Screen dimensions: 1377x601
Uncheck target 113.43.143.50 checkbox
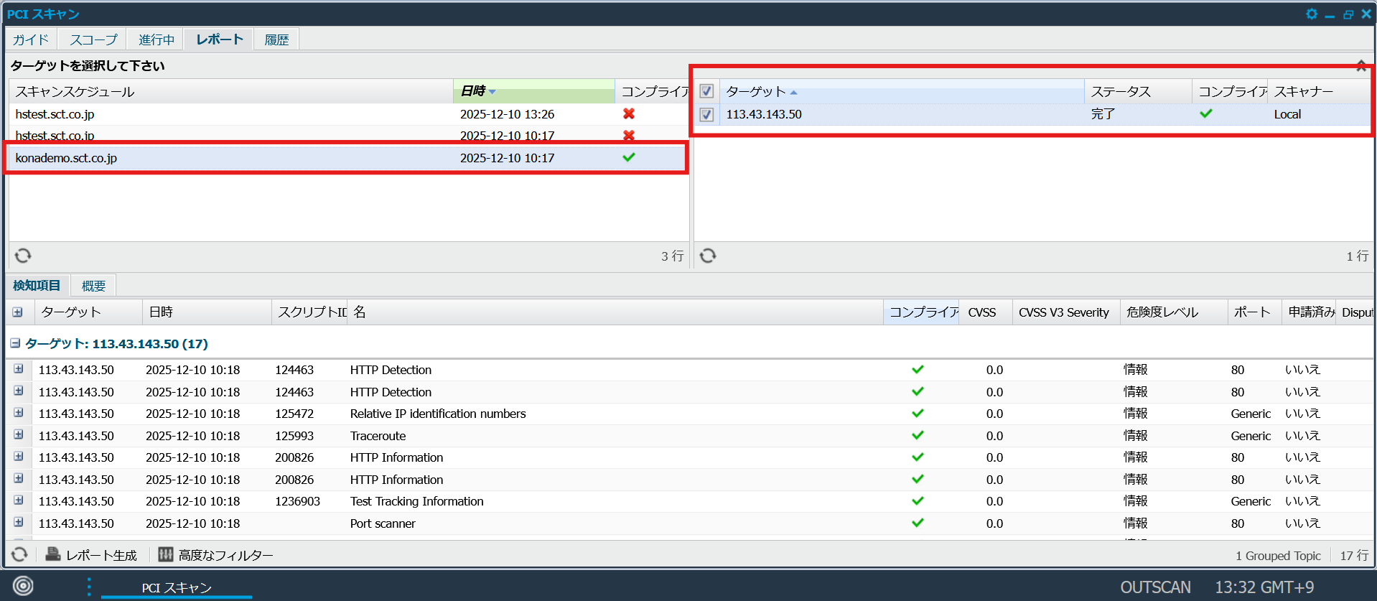(706, 114)
